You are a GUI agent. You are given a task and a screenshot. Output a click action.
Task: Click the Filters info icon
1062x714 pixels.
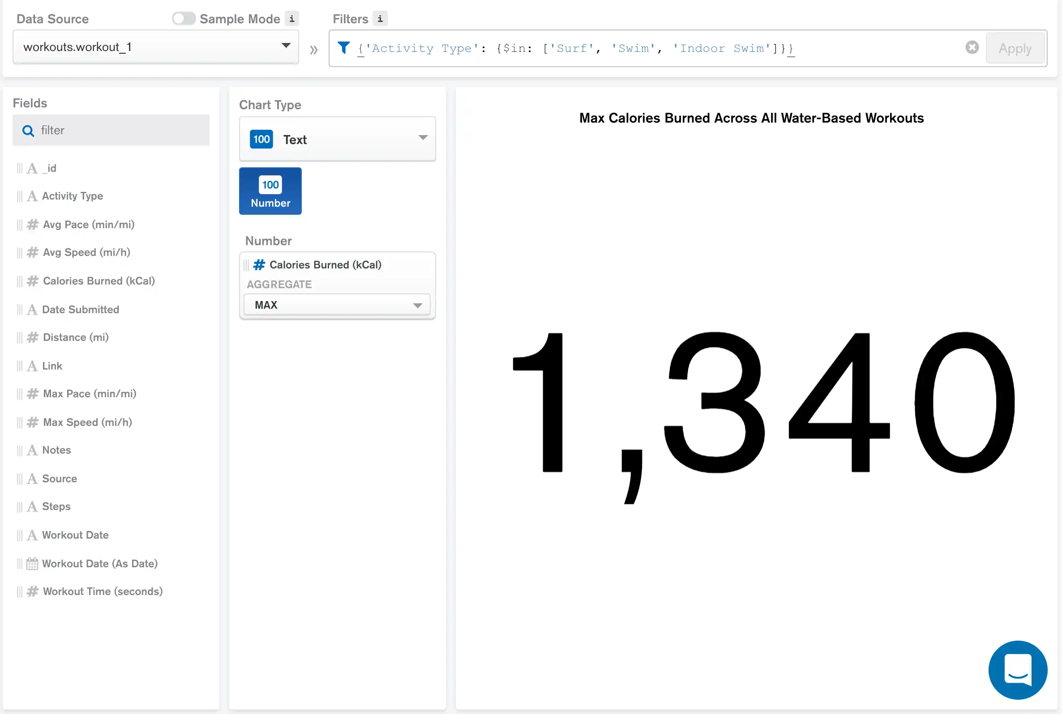(x=380, y=19)
